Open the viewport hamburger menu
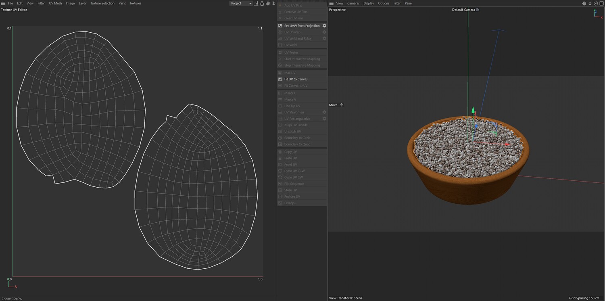 pos(332,3)
